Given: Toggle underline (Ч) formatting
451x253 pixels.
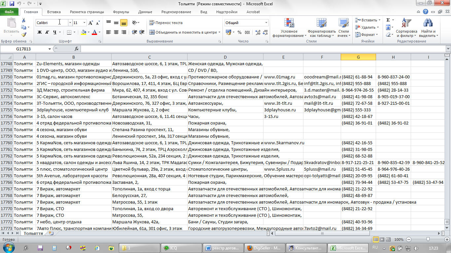Looking at the screenshot, I should (x=54, y=32).
